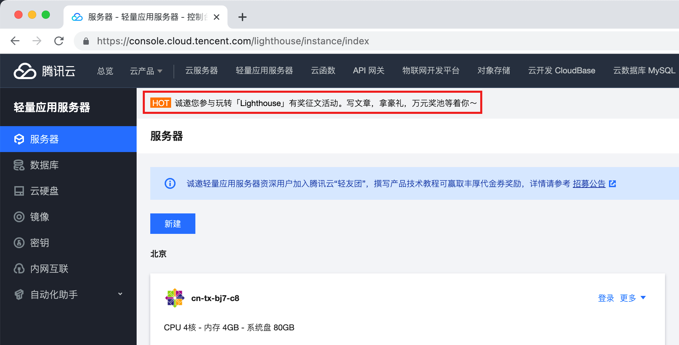
Task: Click the CPU 4核 - 内存 4GB spec text
Action: pyautogui.click(x=229, y=327)
